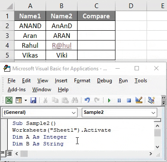Switch to Full Module View button
This screenshot has width=167, height=162.
tap(9, 153)
